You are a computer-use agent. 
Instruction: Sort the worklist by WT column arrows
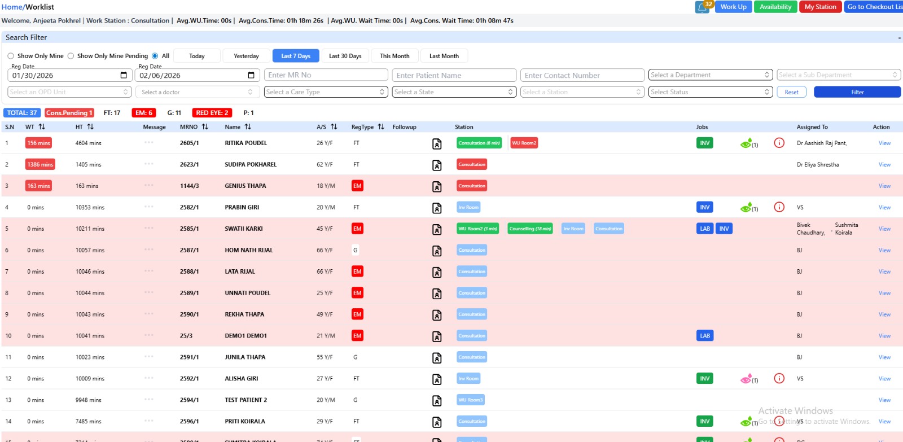[42, 127]
